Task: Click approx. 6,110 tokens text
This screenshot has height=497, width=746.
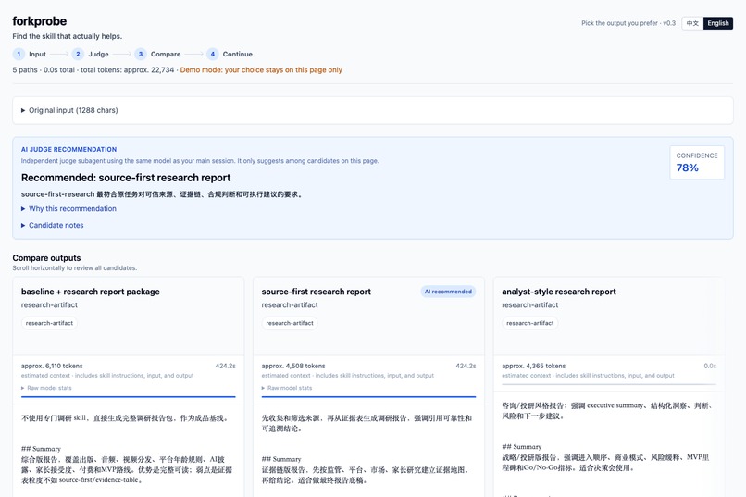Action: tap(52, 367)
